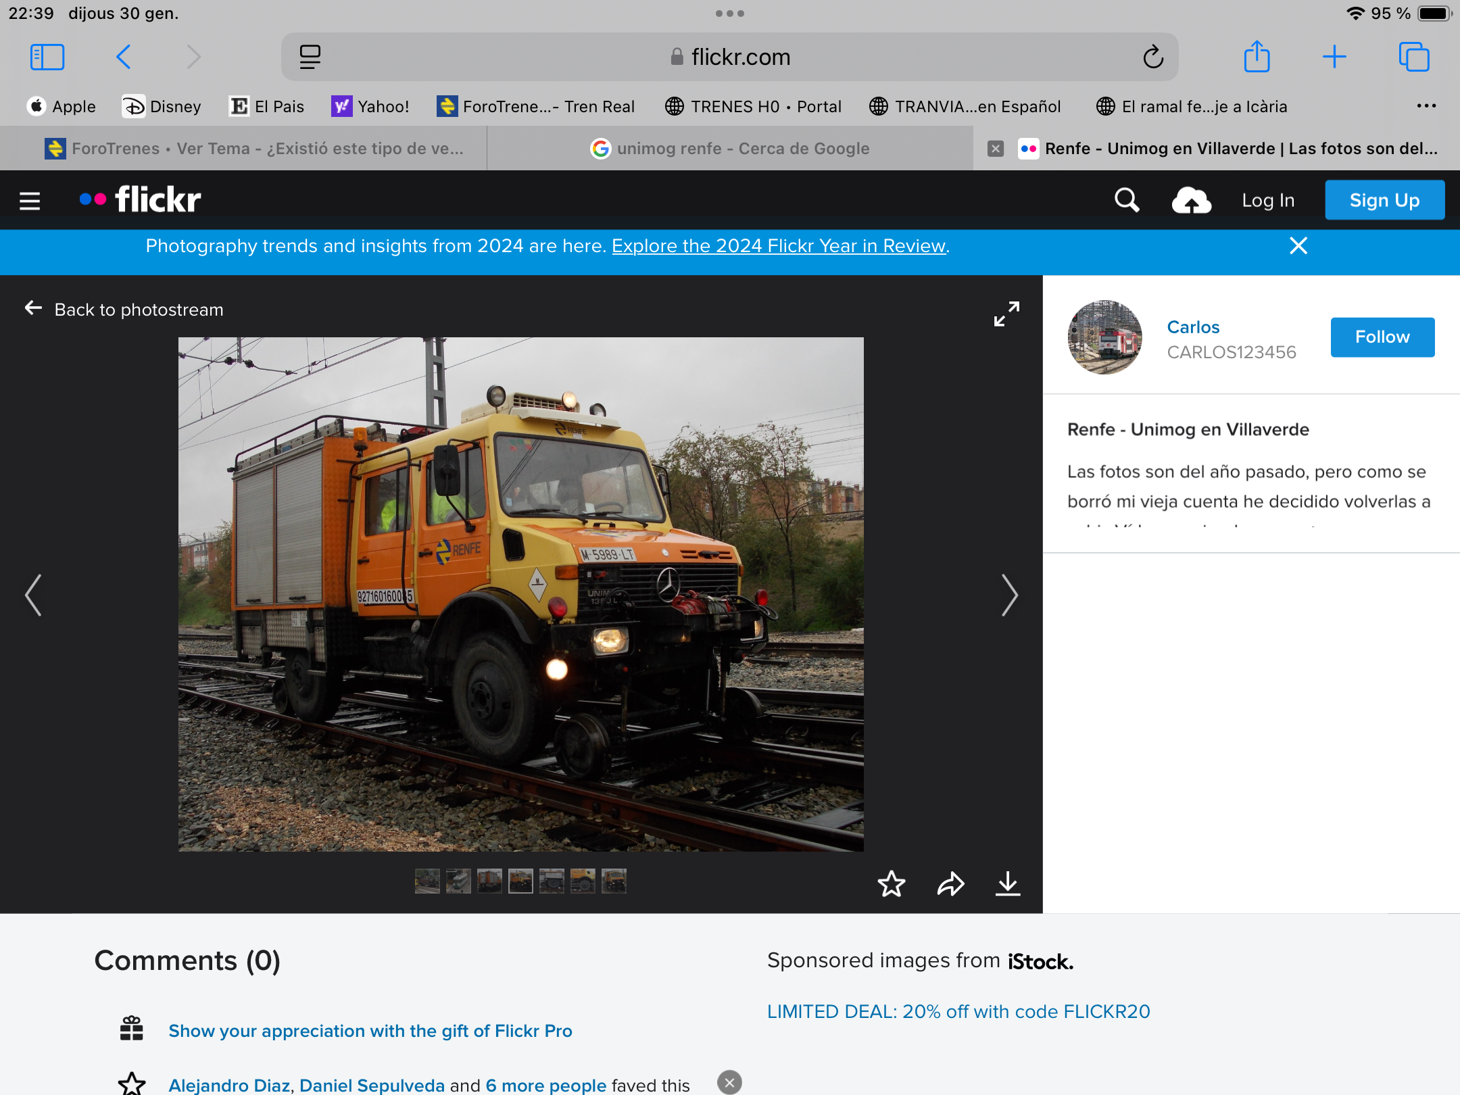Open the El ramal a Icària bookmark

1192,107
